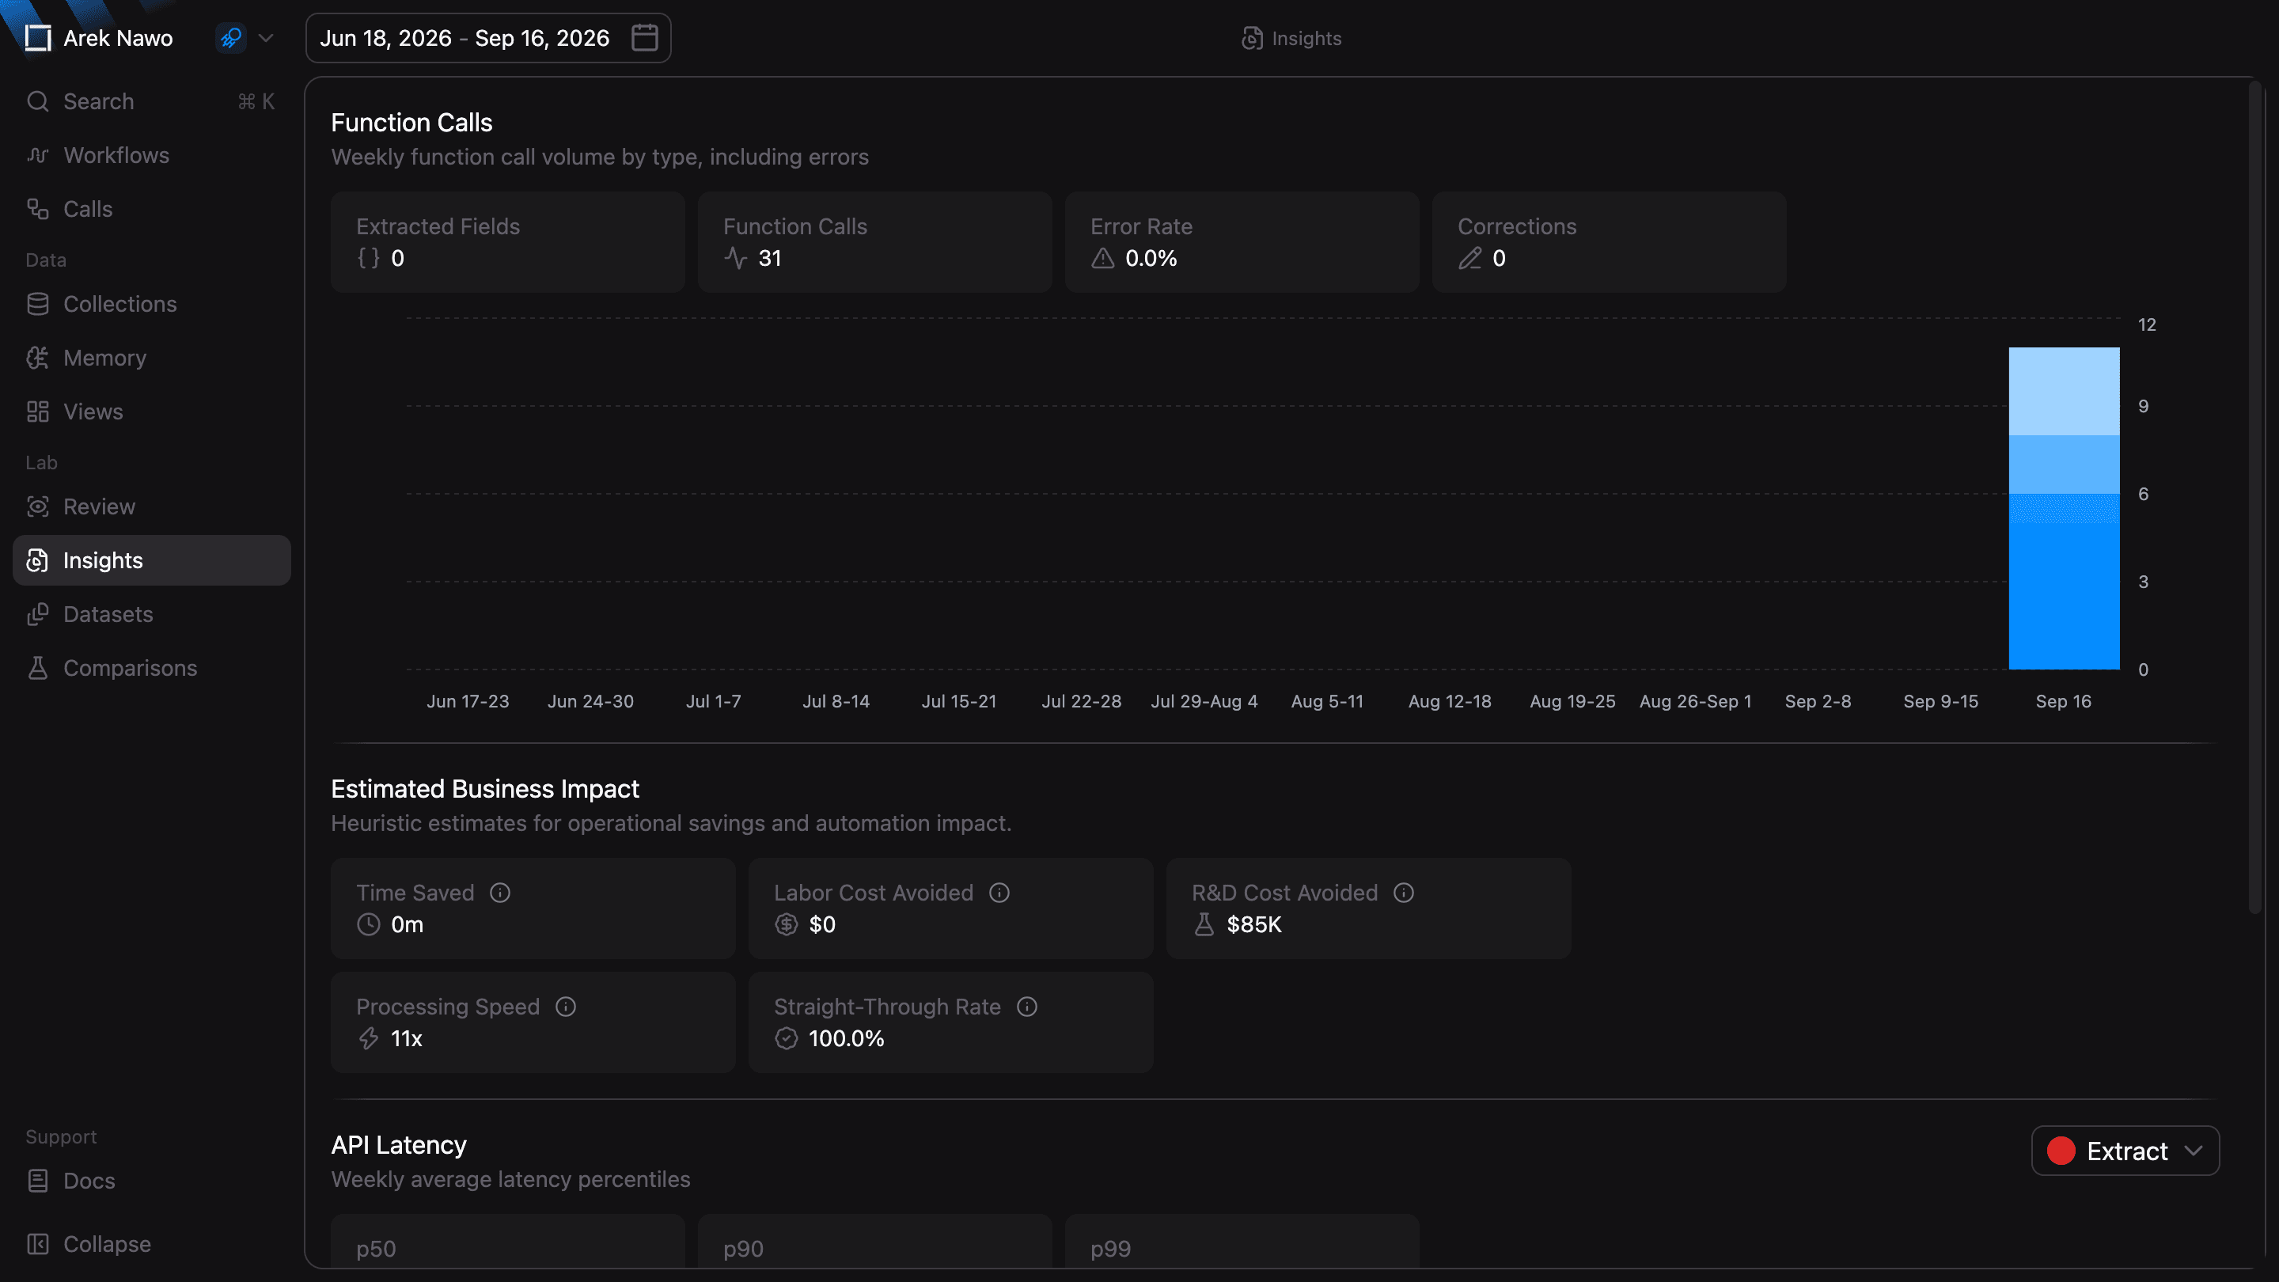Click the Workflows waveform icon

click(x=37, y=156)
